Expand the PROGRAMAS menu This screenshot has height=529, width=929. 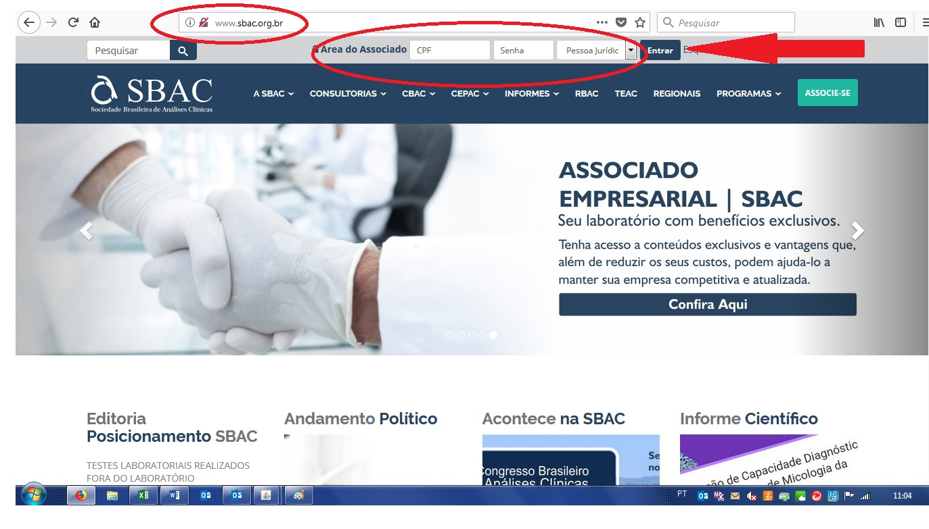coord(748,94)
